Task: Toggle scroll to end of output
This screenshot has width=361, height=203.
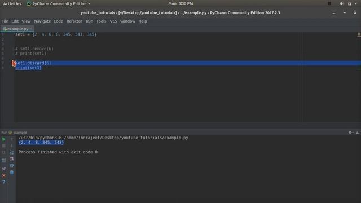Action: tap(11, 159)
